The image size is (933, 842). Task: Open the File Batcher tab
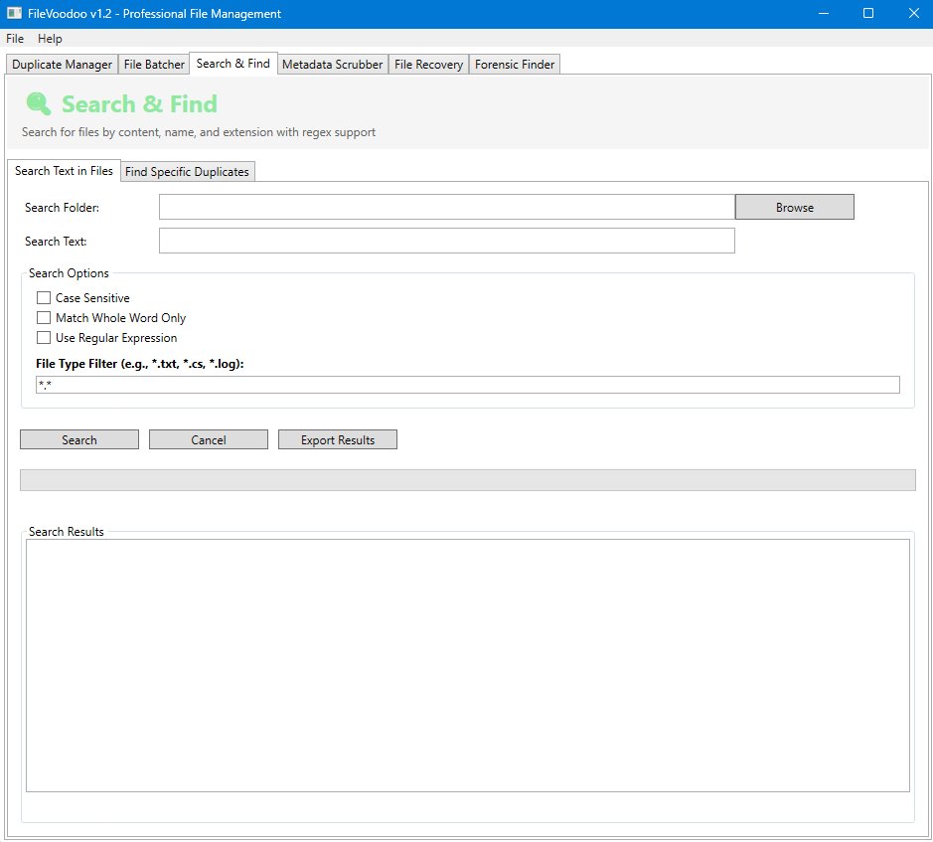point(154,65)
